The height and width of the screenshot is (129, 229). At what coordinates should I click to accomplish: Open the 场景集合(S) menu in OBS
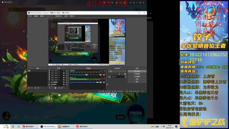(59, 16)
